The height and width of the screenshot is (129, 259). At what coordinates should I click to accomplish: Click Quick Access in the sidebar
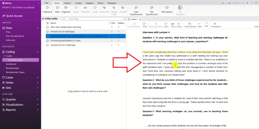[x=14, y=16]
